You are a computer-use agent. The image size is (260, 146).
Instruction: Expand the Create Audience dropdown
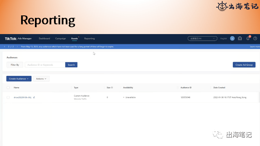(19, 79)
